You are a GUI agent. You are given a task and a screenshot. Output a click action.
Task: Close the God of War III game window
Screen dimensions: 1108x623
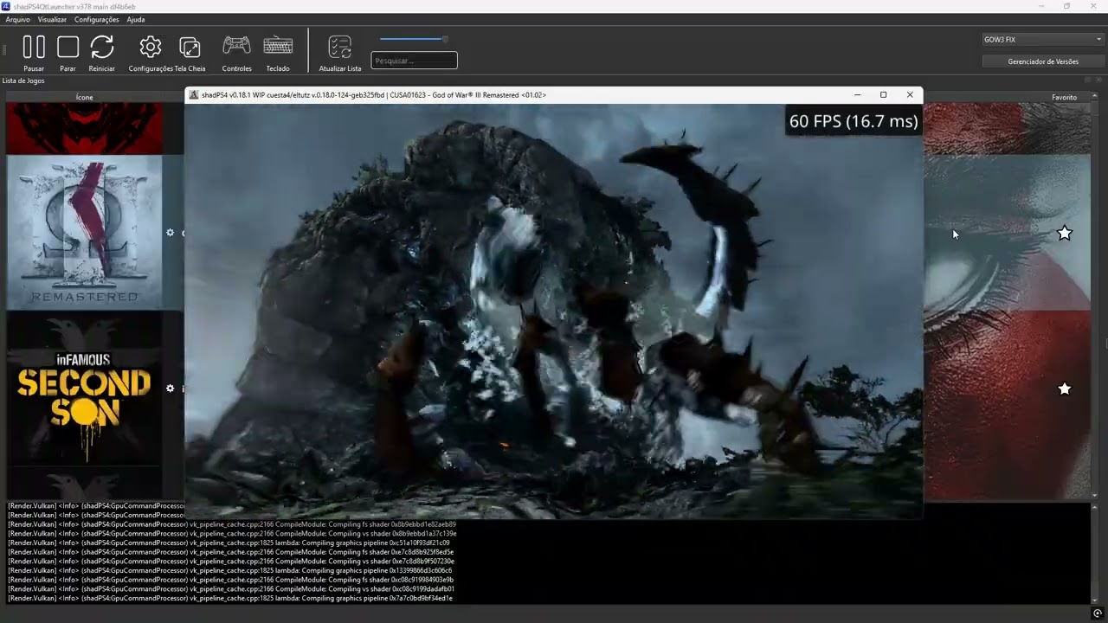[910, 95]
